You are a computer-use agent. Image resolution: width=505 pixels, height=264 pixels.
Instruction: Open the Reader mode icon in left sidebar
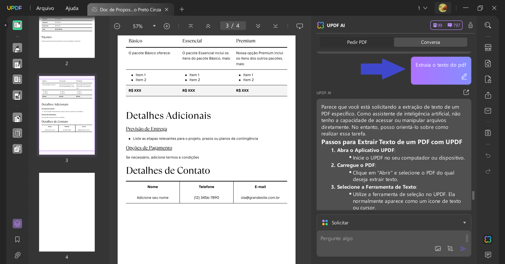pos(17,25)
